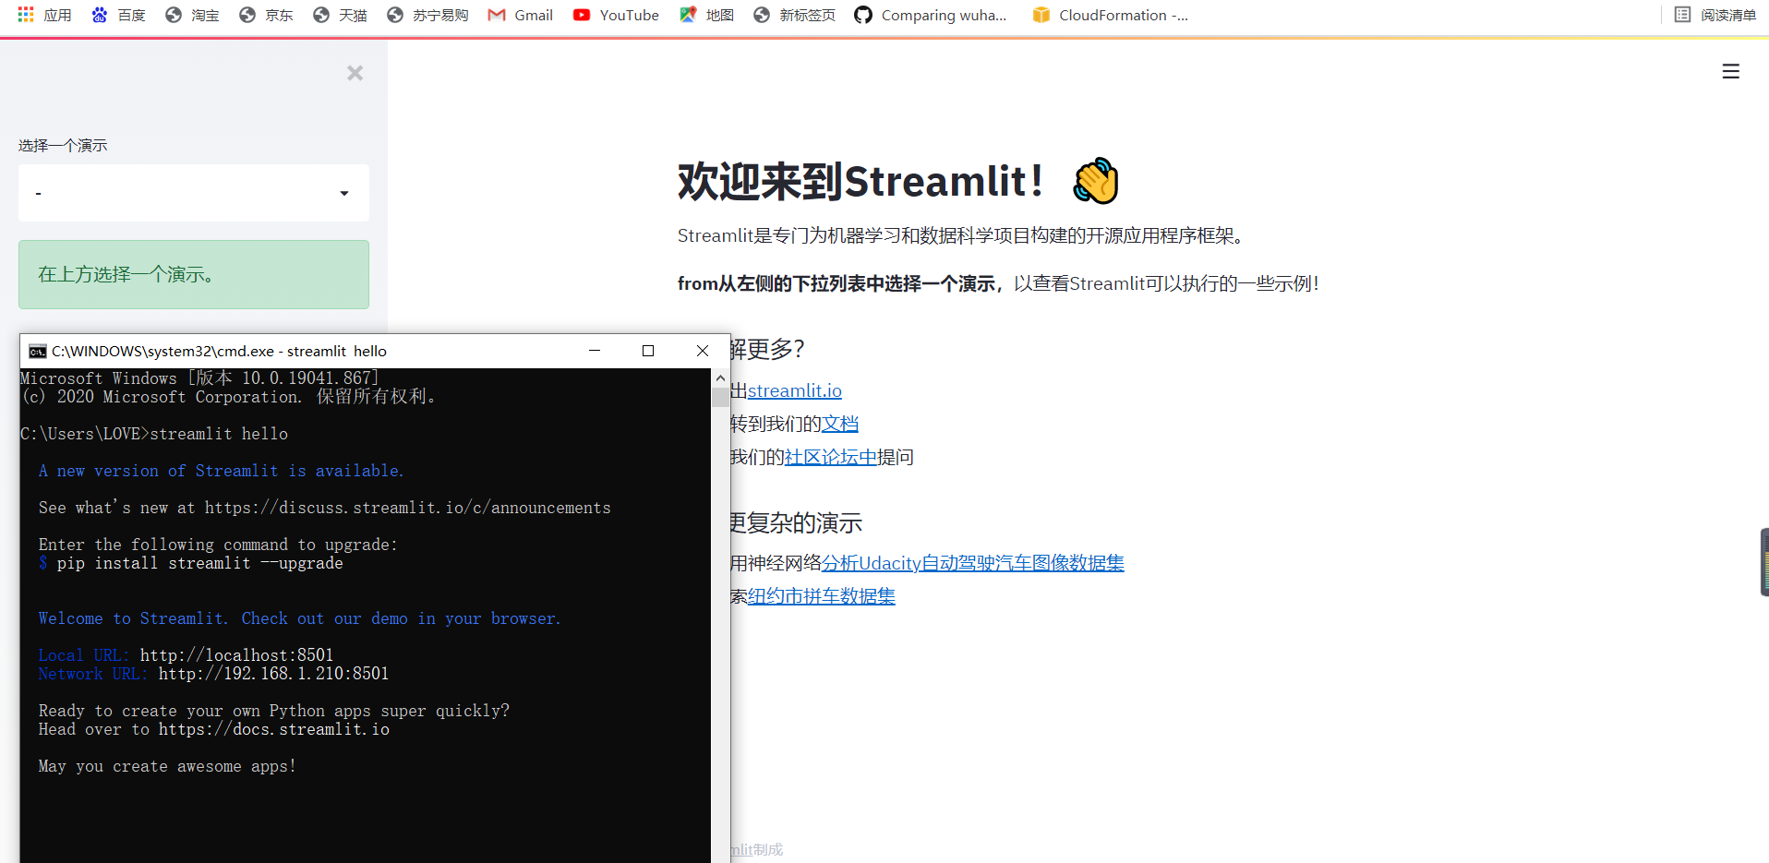Viewport: 1769px width, 863px height.
Task: Click the cmd window scrollbar up arrow
Action: click(720, 378)
